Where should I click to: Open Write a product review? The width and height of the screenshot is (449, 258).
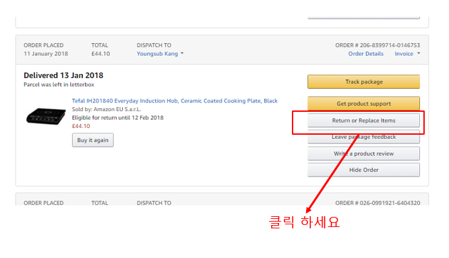tap(363, 154)
